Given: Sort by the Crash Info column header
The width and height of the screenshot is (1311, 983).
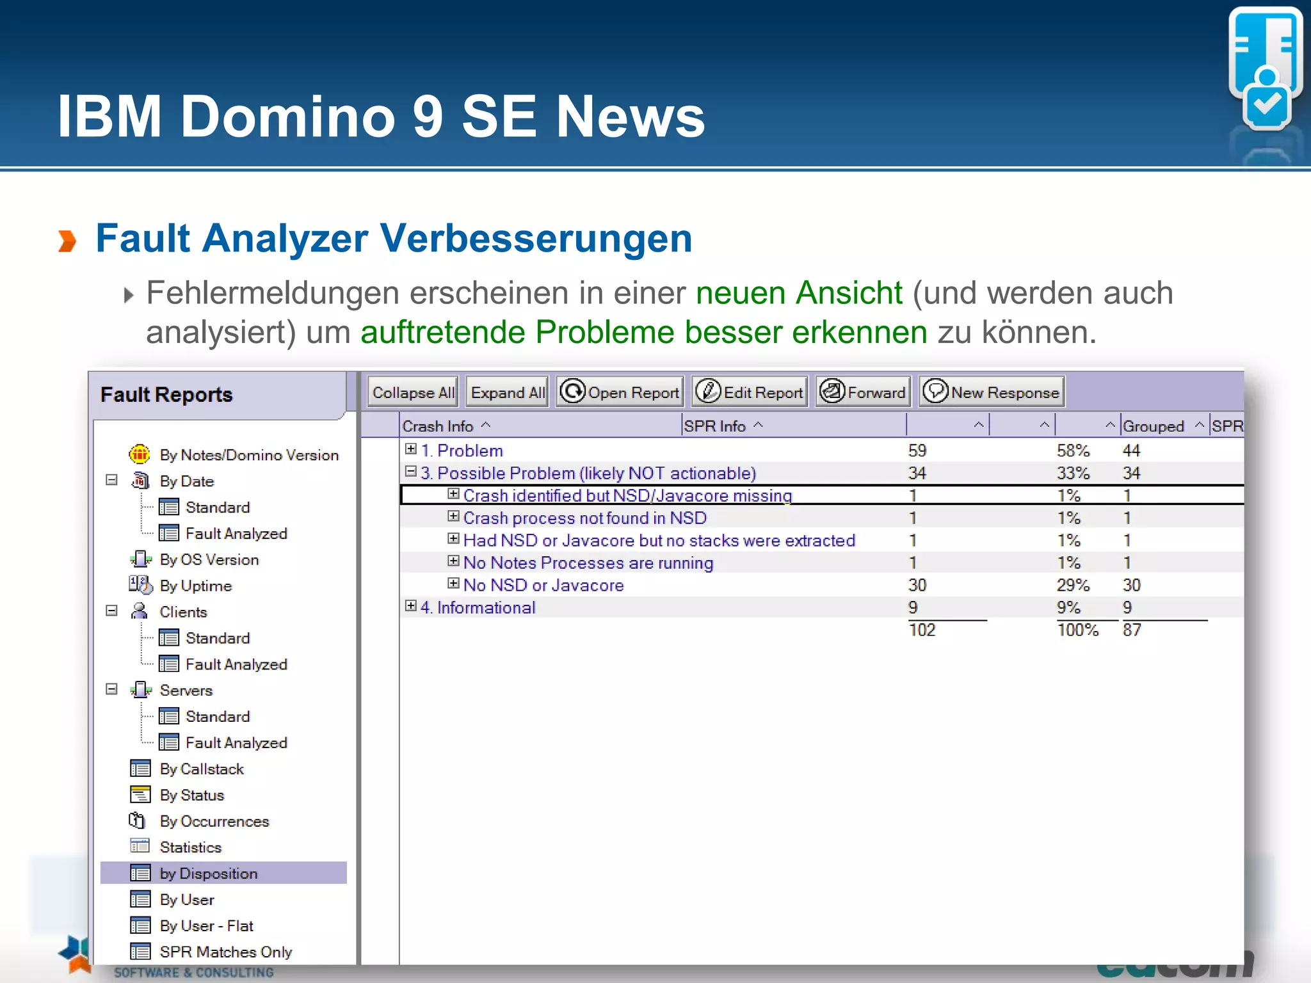Looking at the screenshot, I should [540, 426].
